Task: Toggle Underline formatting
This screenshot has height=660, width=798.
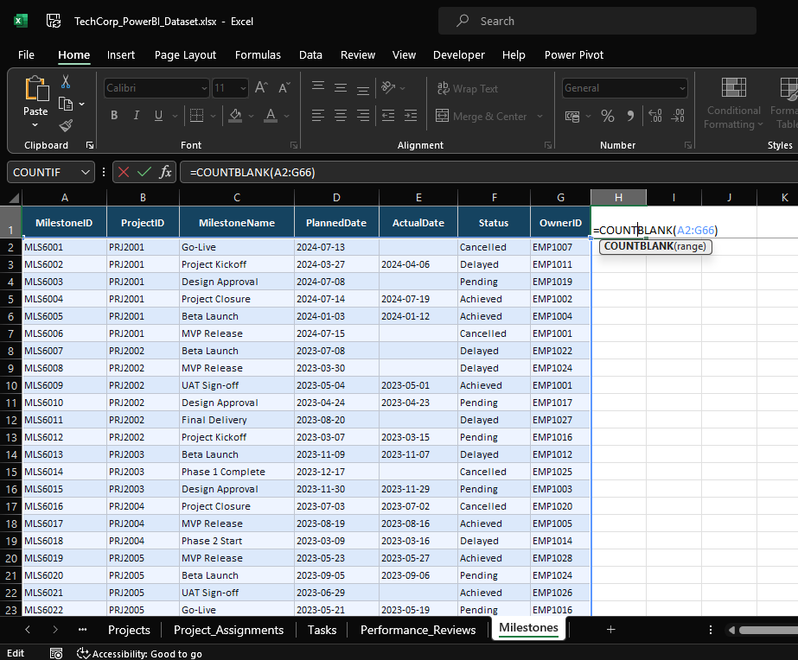Action: (x=159, y=116)
